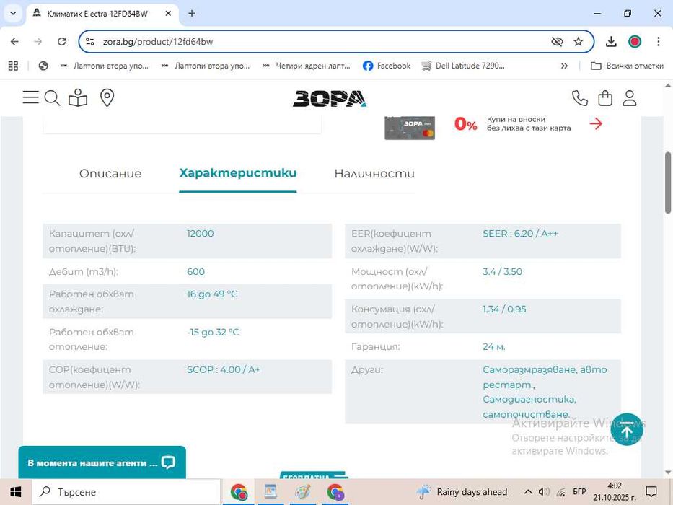Switch the БГР keyboard language indicator
673x505 pixels.
point(579,492)
